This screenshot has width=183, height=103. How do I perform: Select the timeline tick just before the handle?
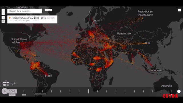(79, 91)
